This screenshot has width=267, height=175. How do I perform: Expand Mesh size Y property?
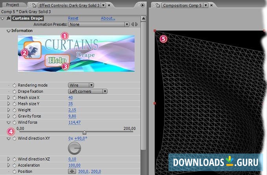coord(9,104)
